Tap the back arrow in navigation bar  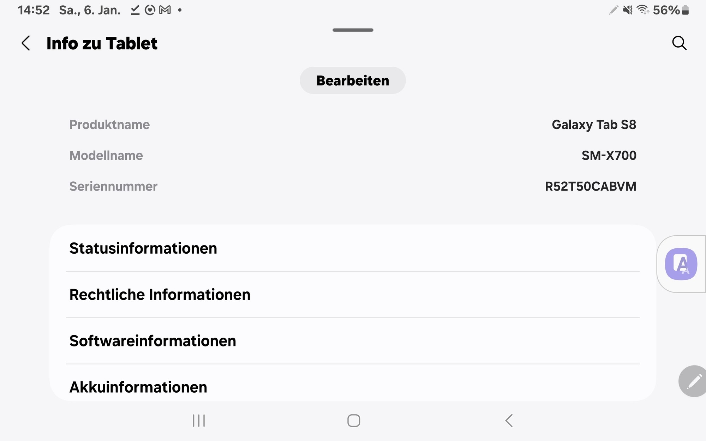pyautogui.click(x=509, y=421)
